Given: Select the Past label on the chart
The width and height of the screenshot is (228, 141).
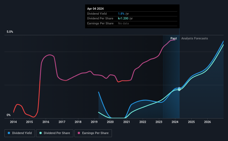Looking at the screenshot, I should [x=174, y=38].
